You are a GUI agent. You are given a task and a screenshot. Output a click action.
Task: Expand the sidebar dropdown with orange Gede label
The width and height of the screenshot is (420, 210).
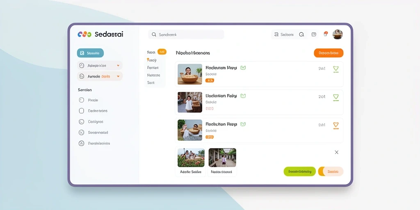[100, 76]
